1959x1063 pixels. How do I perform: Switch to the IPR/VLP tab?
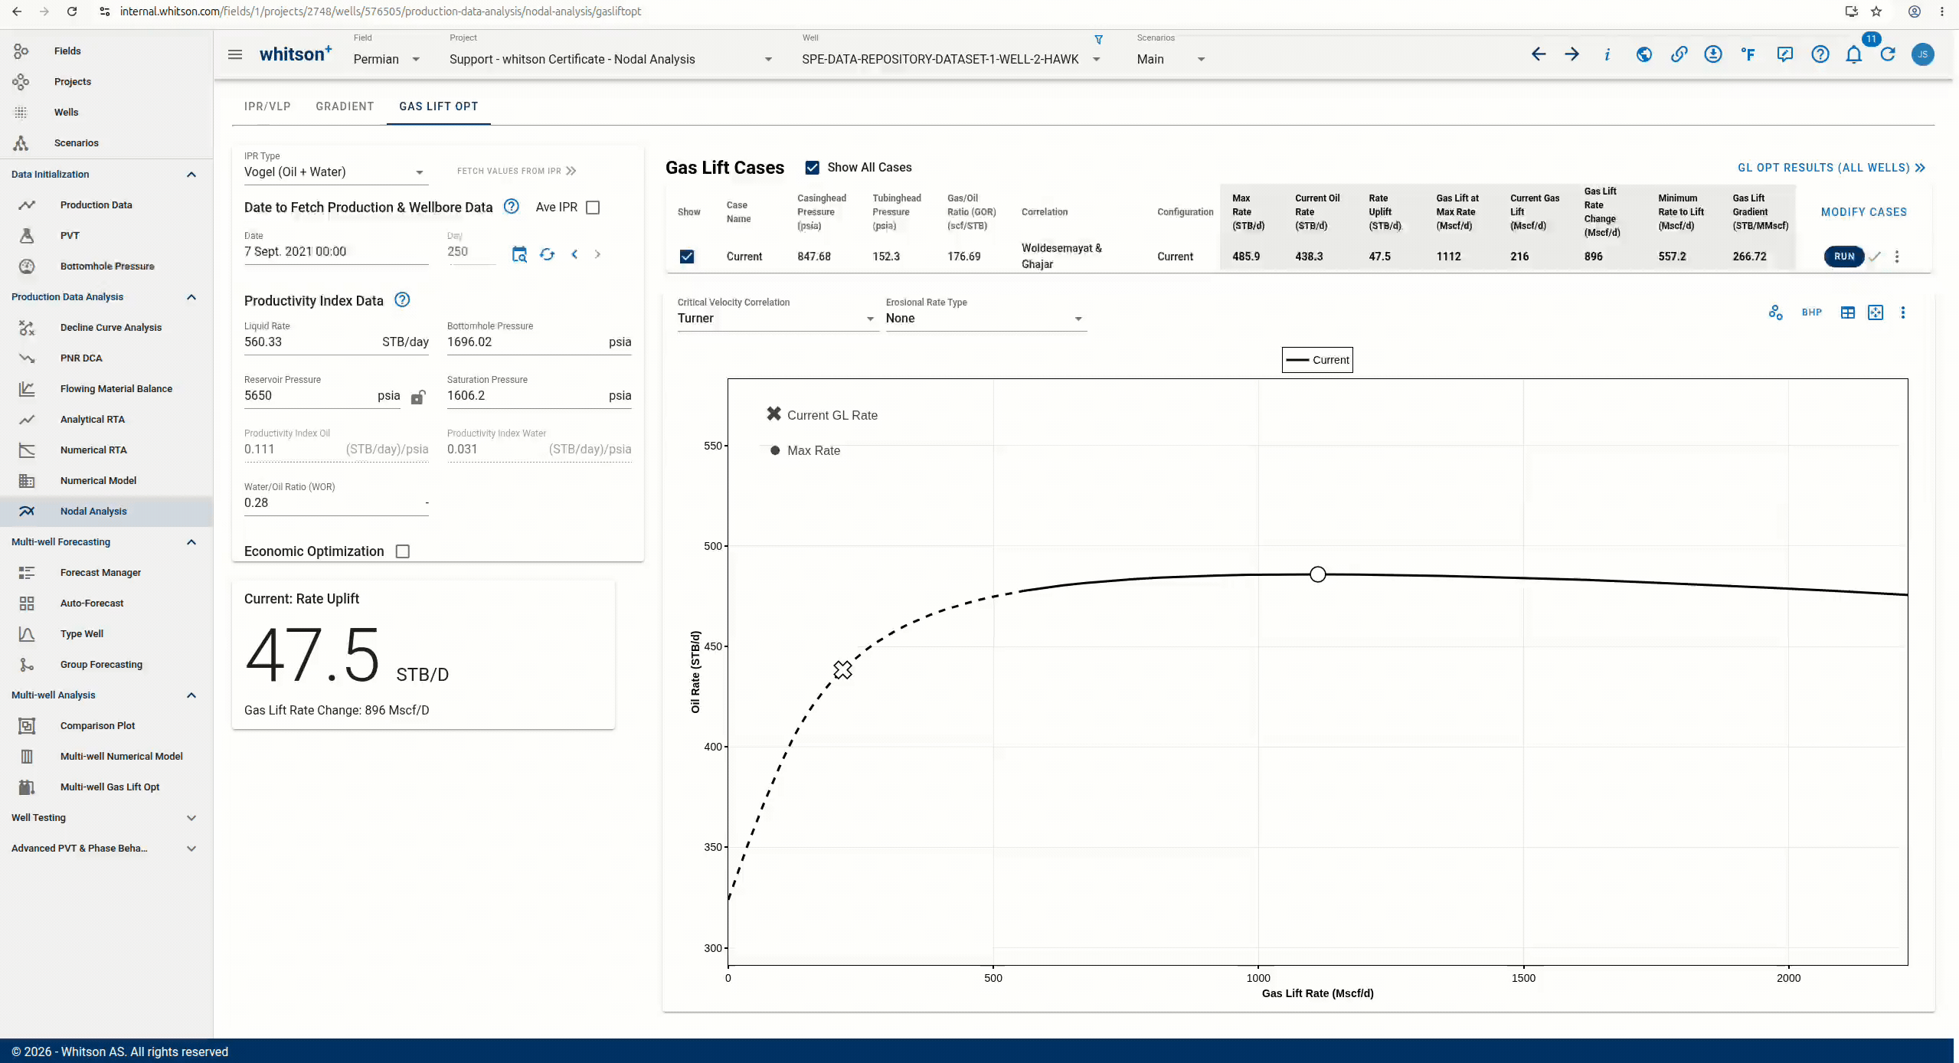click(267, 106)
